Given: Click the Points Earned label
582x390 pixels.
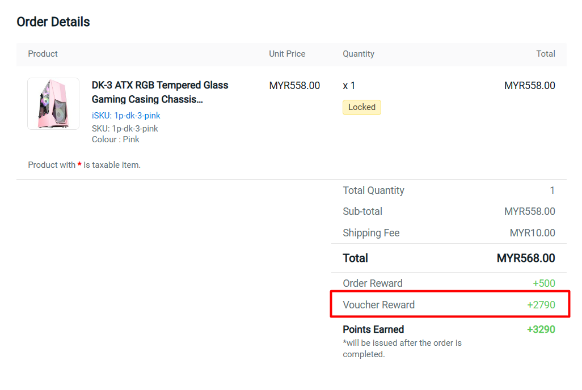Looking at the screenshot, I should (373, 329).
